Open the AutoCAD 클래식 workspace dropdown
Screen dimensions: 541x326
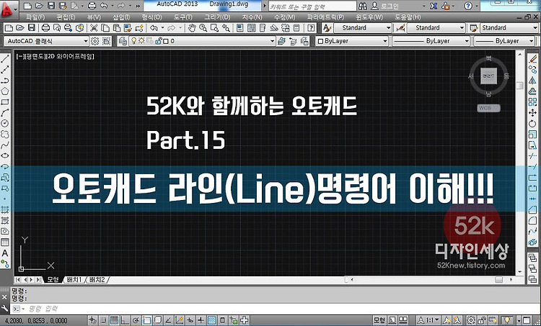click(x=47, y=41)
